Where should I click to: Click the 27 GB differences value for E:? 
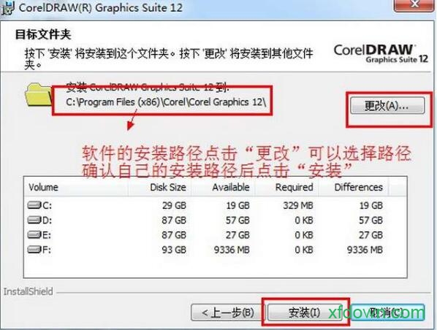pyautogui.click(x=370, y=235)
